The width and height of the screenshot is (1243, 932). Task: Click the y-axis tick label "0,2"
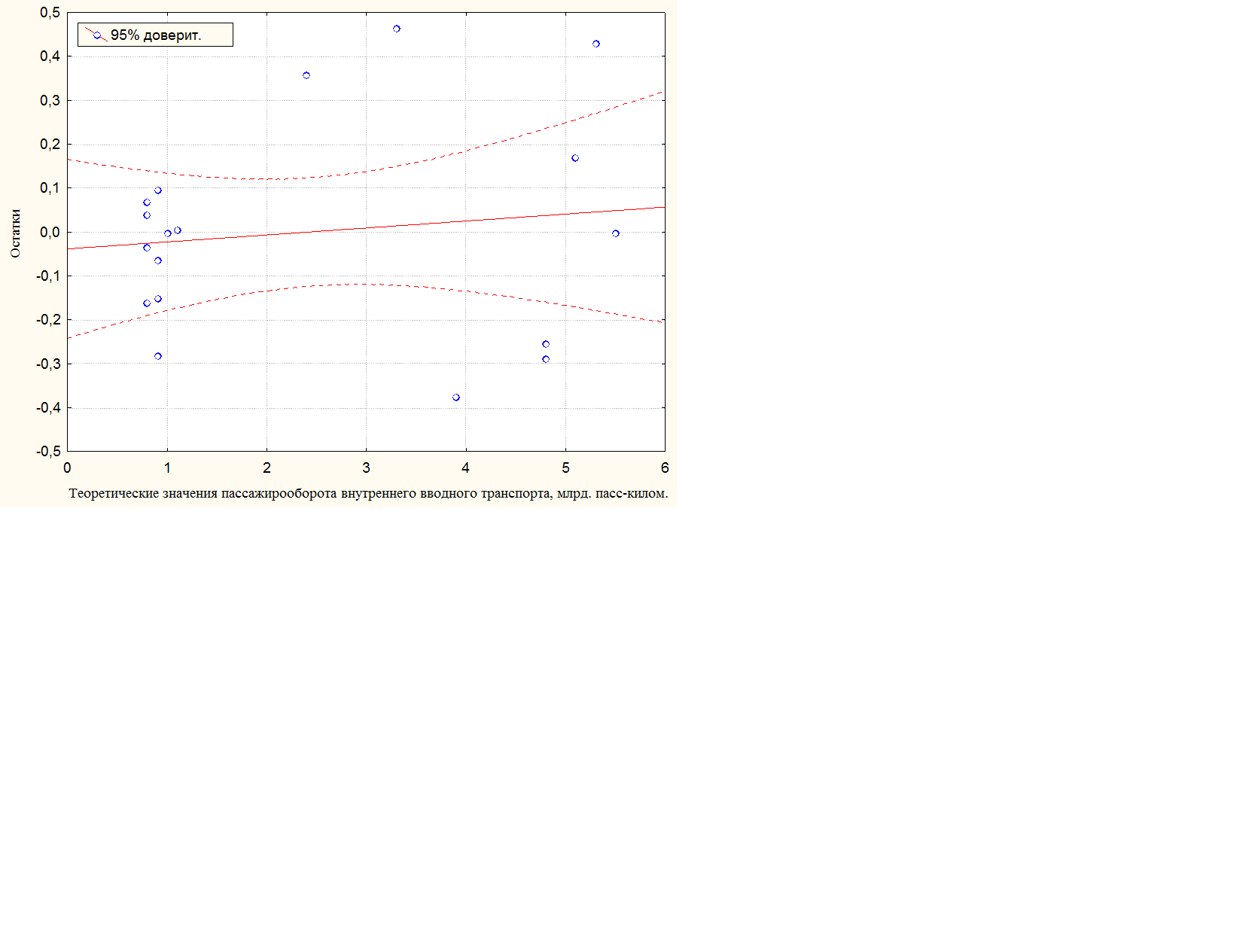50,145
